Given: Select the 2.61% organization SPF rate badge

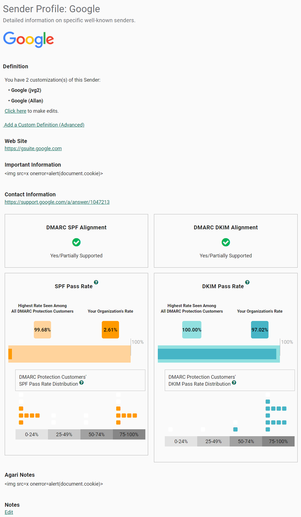Looking at the screenshot, I should [111, 330].
